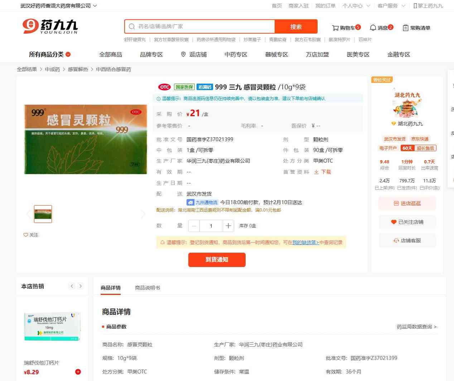Show next item in 本店热销 carousel
454x381 pixels.
click(81, 286)
